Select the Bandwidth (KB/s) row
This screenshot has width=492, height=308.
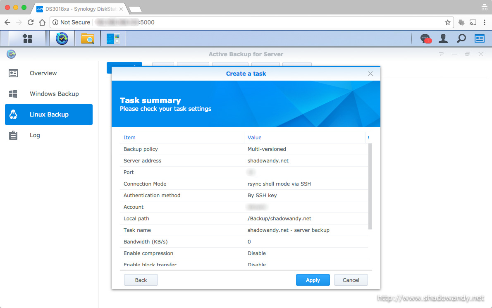[244, 242]
